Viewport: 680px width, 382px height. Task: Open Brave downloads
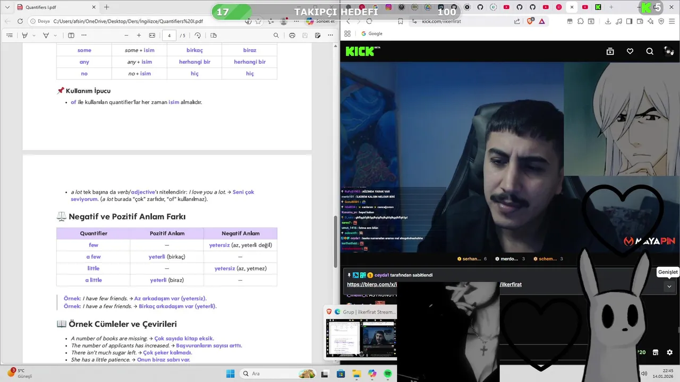tap(608, 21)
